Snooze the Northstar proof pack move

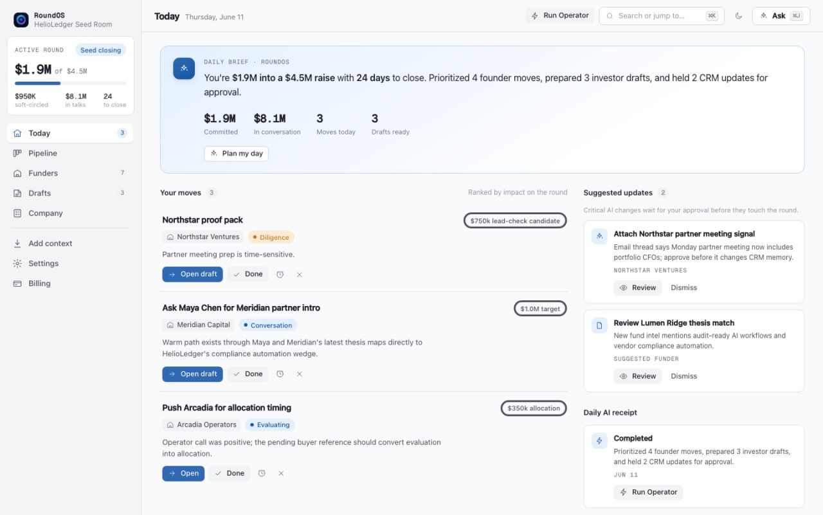pyautogui.click(x=280, y=275)
